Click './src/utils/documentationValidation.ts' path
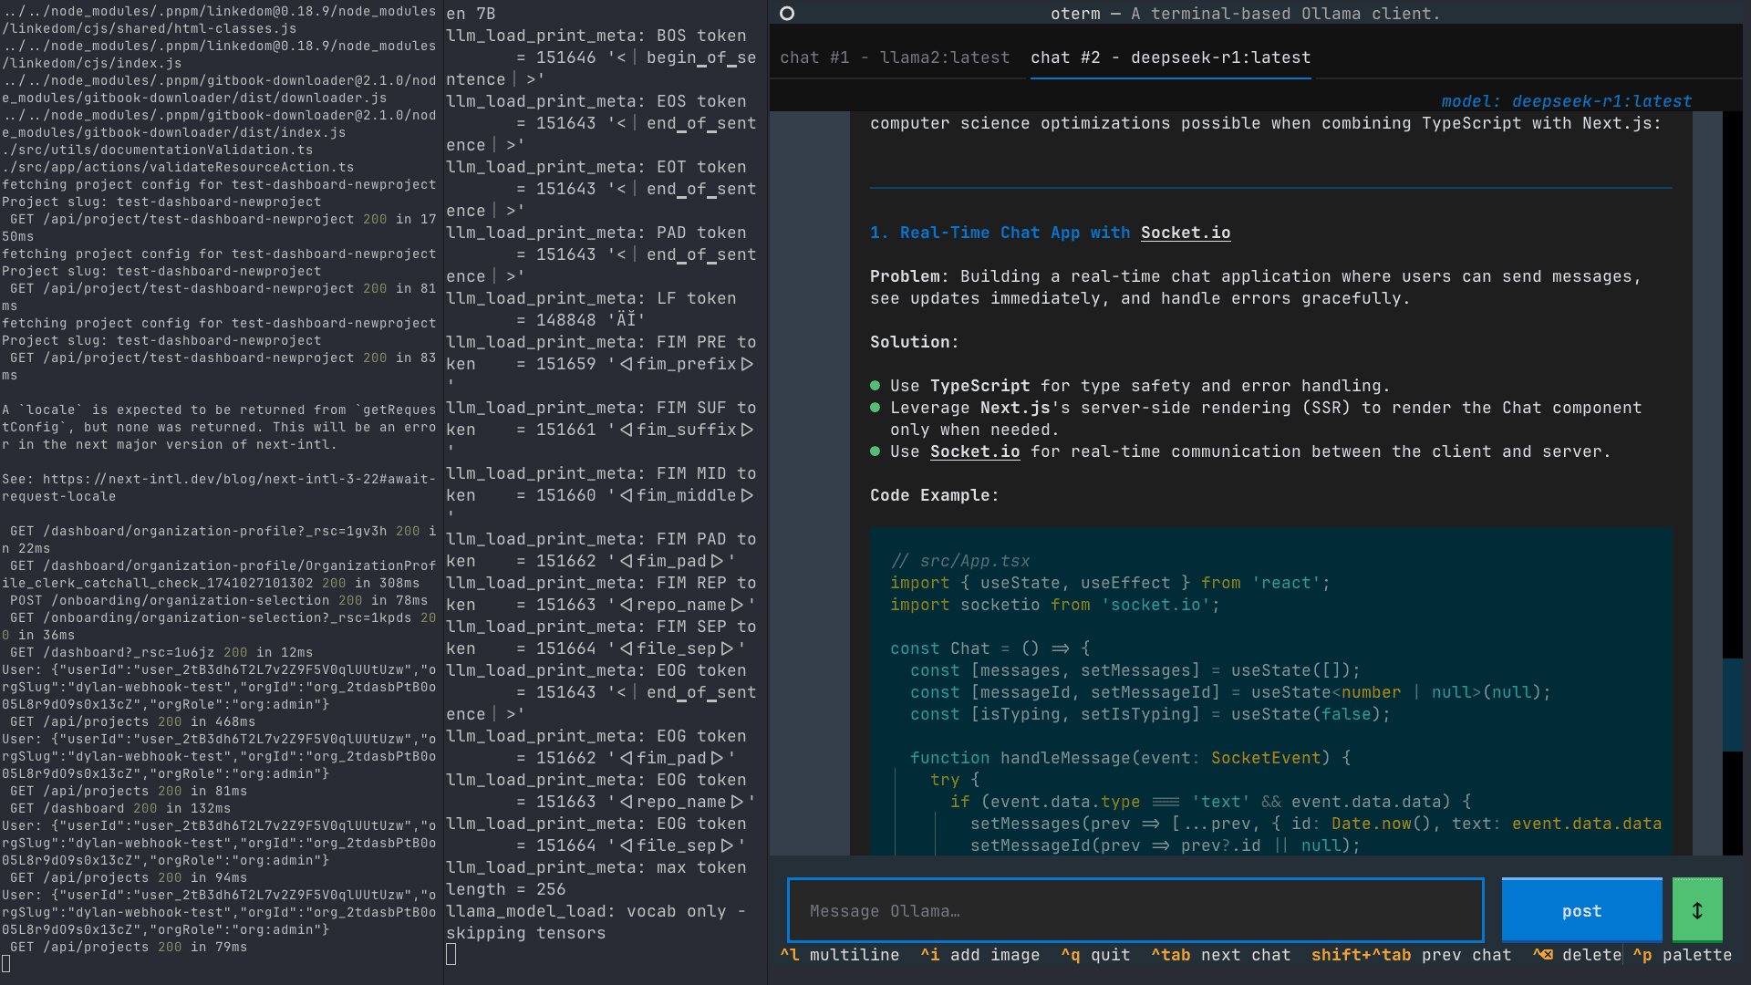Image resolution: width=1751 pixels, height=985 pixels. pyautogui.click(x=158, y=150)
